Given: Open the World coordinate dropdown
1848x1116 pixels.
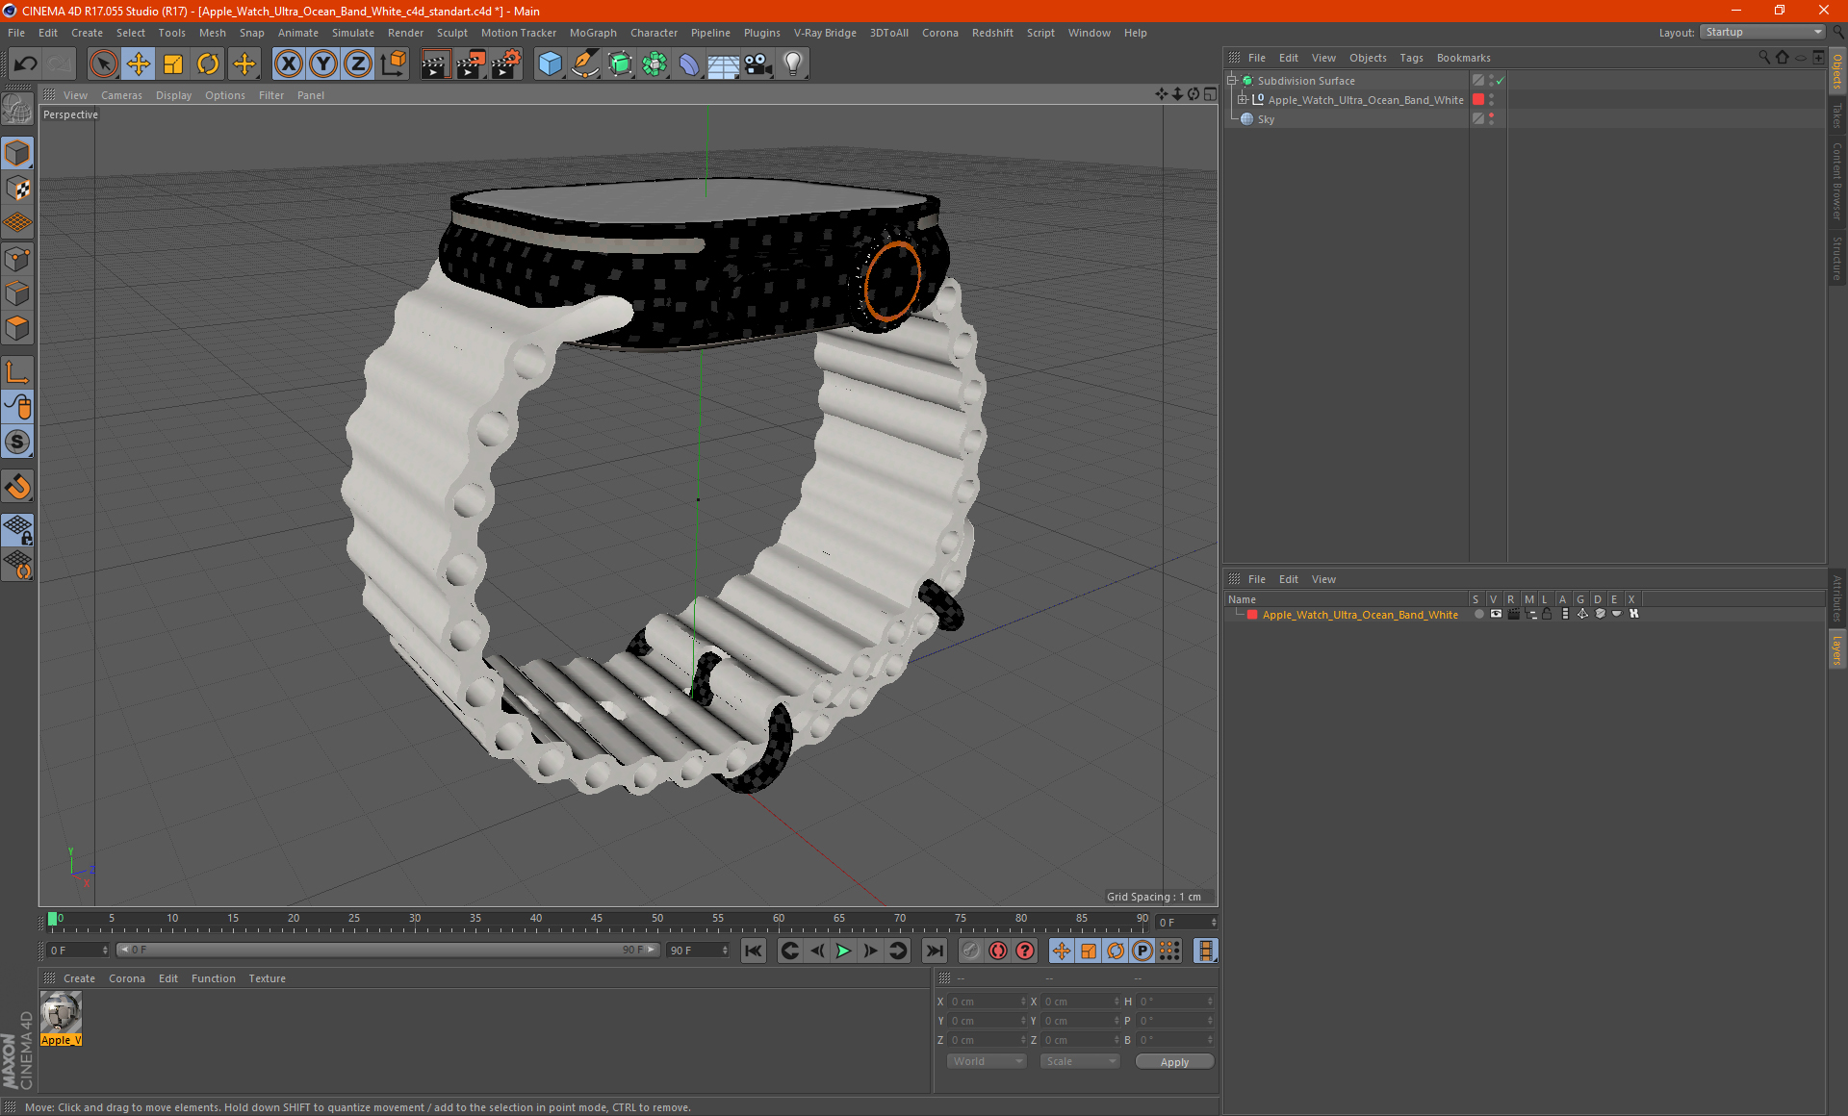Looking at the screenshot, I should (x=987, y=1061).
